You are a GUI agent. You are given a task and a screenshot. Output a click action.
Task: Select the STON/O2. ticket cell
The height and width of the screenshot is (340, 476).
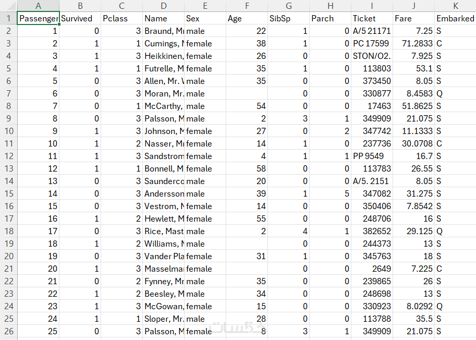[x=372, y=56]
